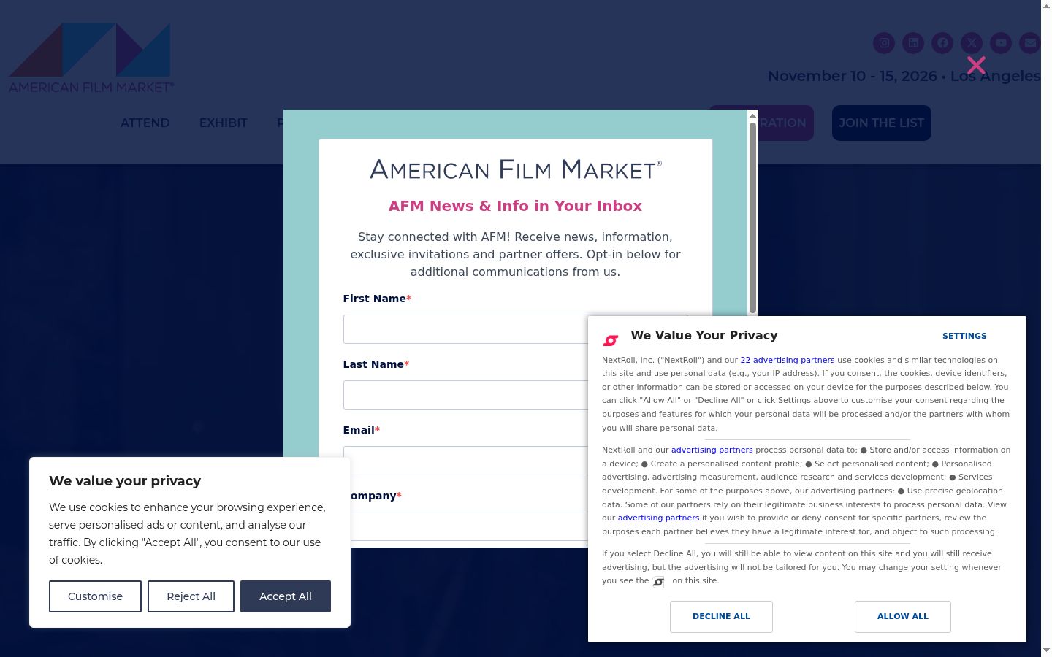1052x657 pixels.
Task: Click the popup's vertical scrollbar thumb
Action: [752, 218]
